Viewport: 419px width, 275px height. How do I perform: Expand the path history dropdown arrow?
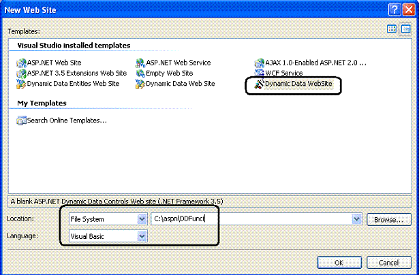(356, 219)
